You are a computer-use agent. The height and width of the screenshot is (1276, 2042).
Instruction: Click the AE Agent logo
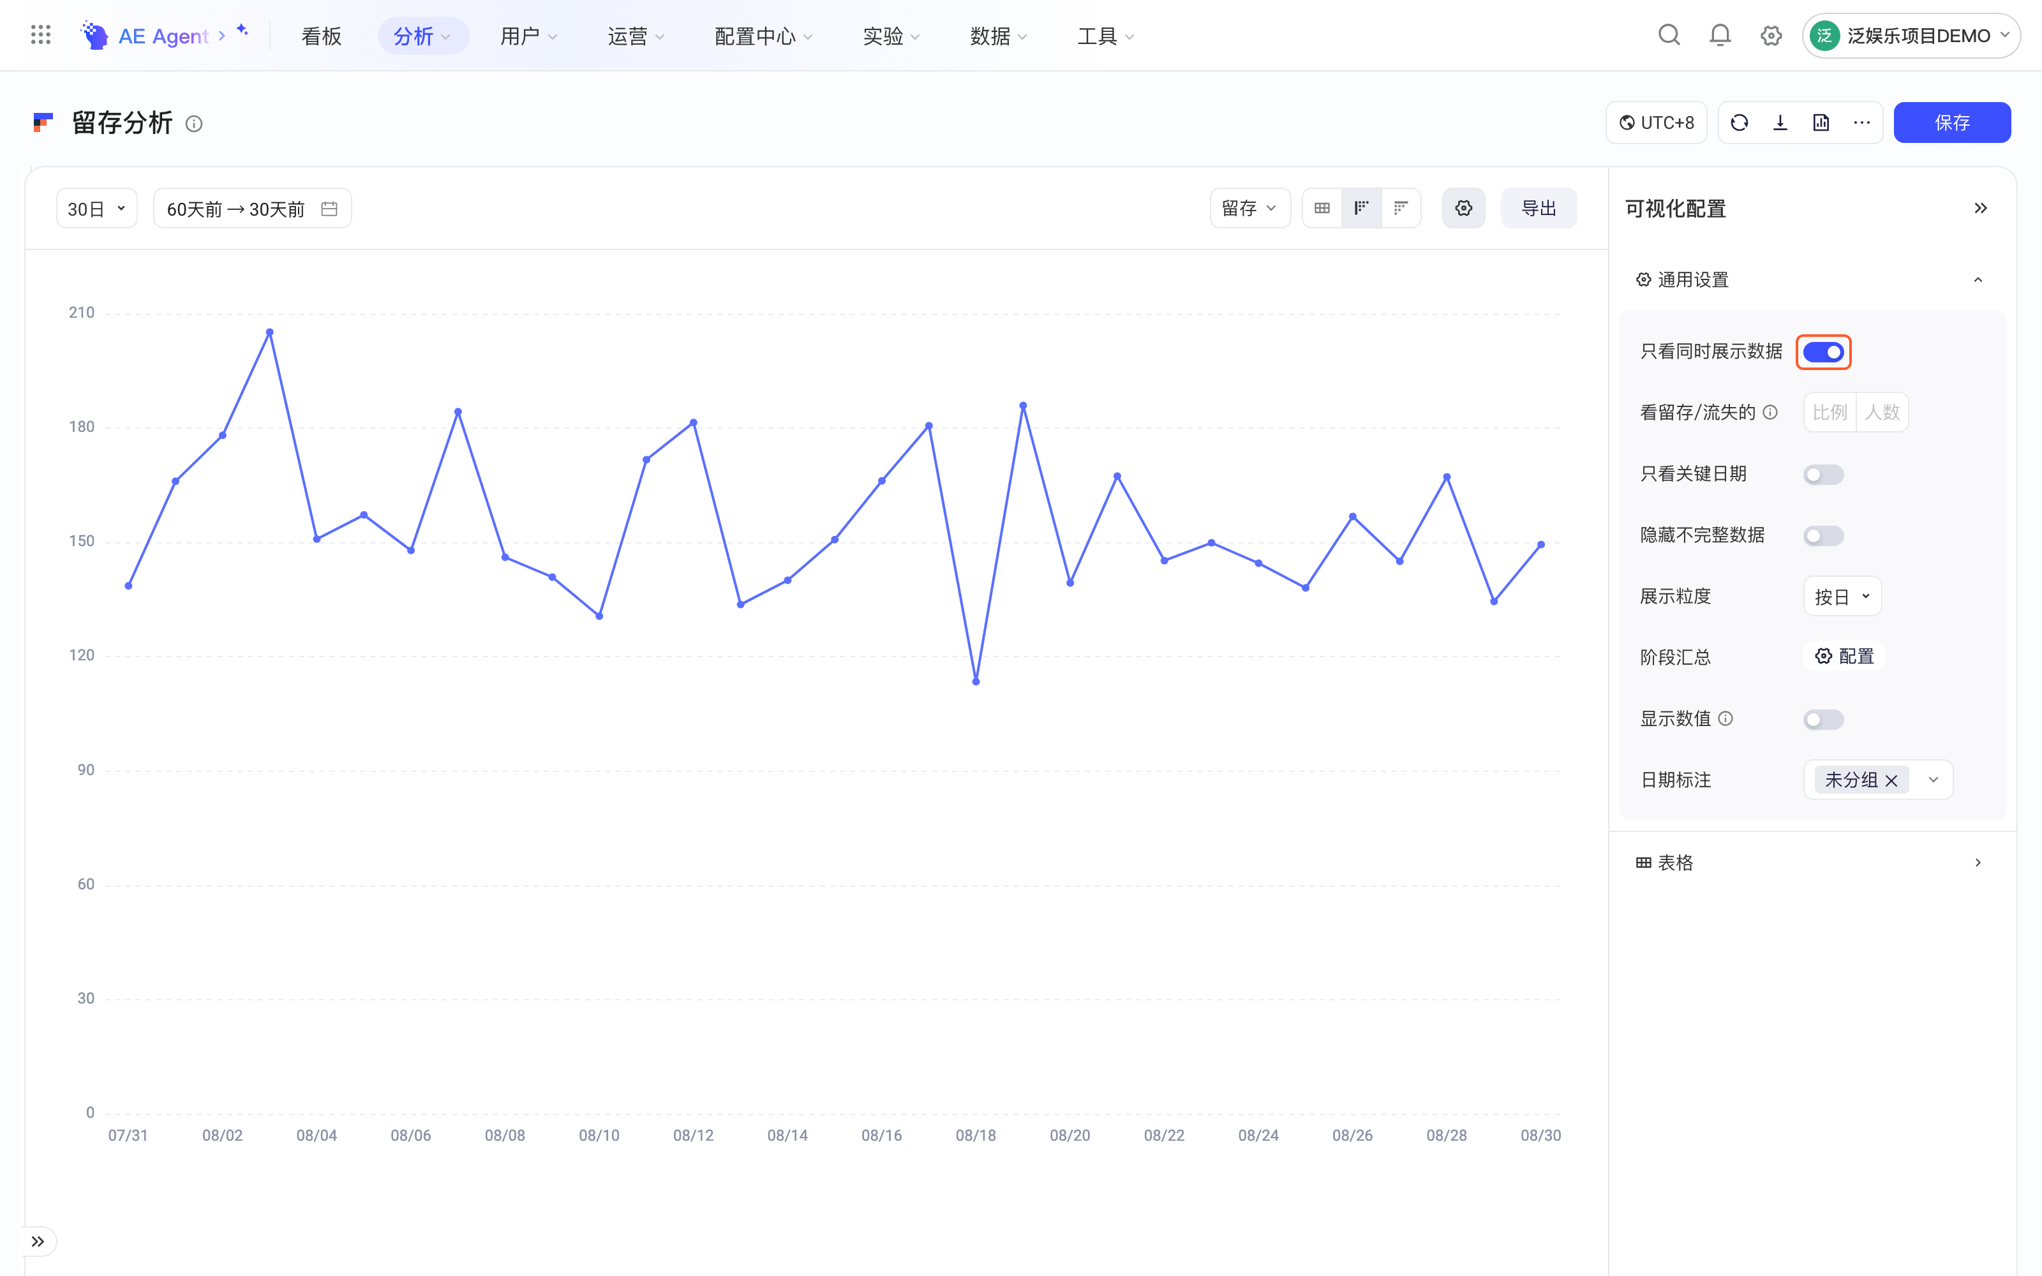94,36
